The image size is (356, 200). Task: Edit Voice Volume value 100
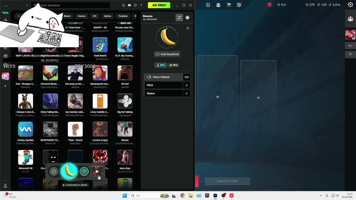tap(187, 77)
